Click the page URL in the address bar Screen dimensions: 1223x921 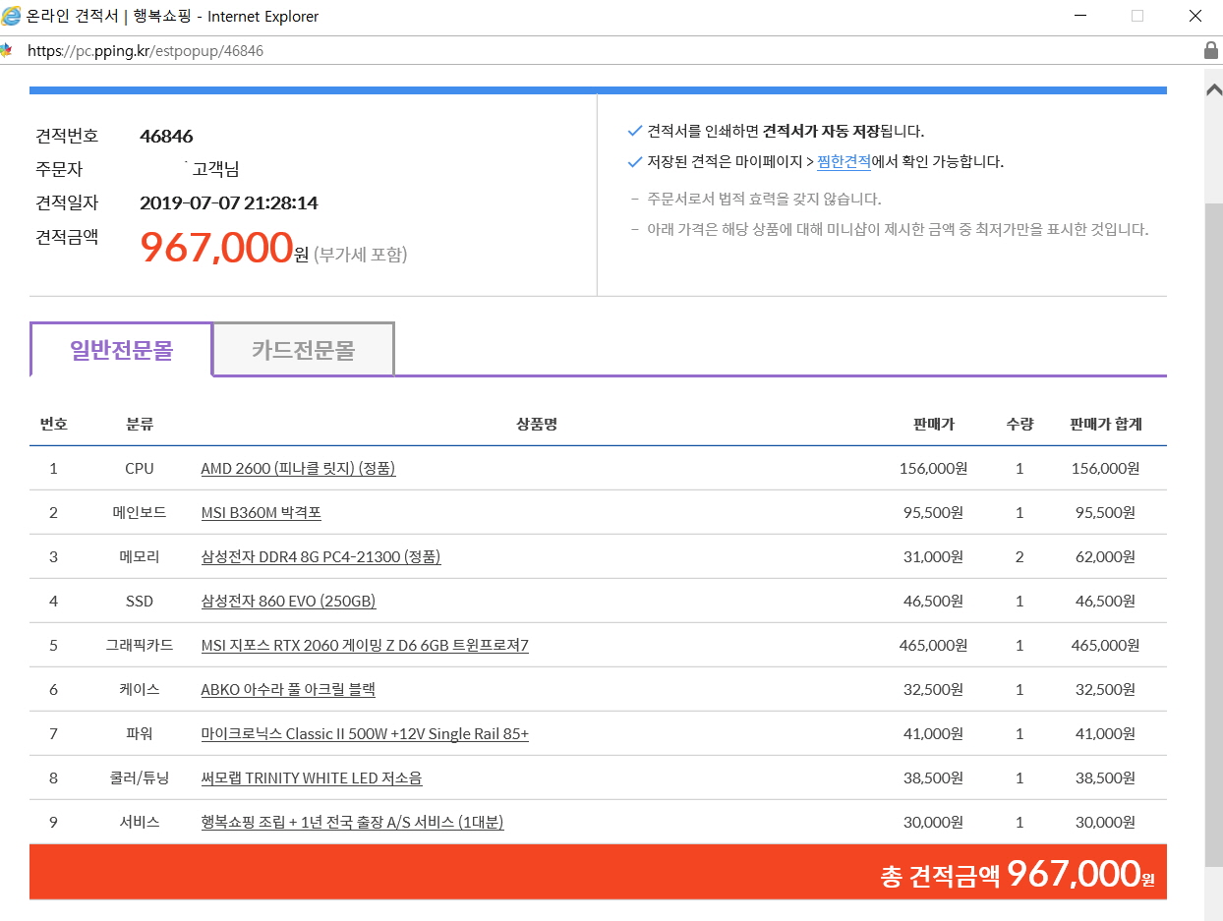tap(146, 51)
